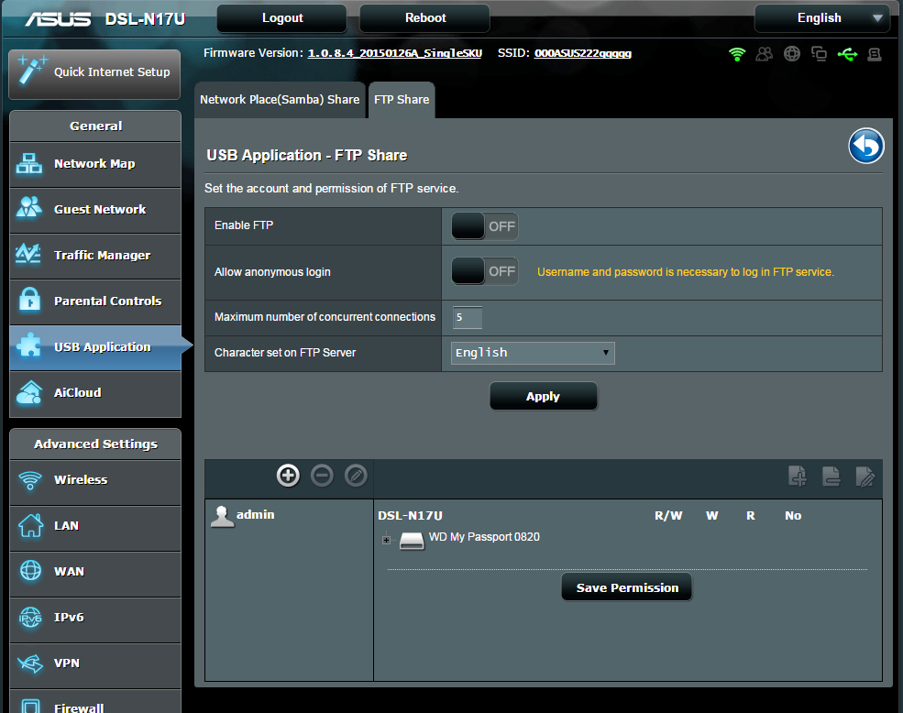Click the edit account pencil icon
The image size is (903, 713).
356,476
